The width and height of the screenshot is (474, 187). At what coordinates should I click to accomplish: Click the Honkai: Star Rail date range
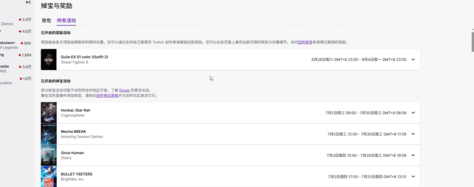pyautogui.click(x=366, y=113)
